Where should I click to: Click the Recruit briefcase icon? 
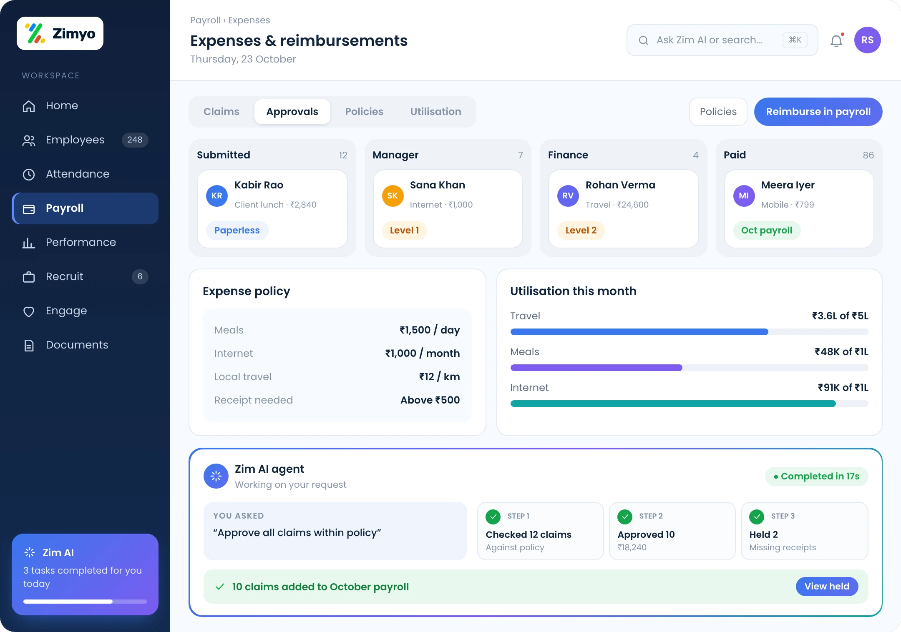(x=29, y=277)
